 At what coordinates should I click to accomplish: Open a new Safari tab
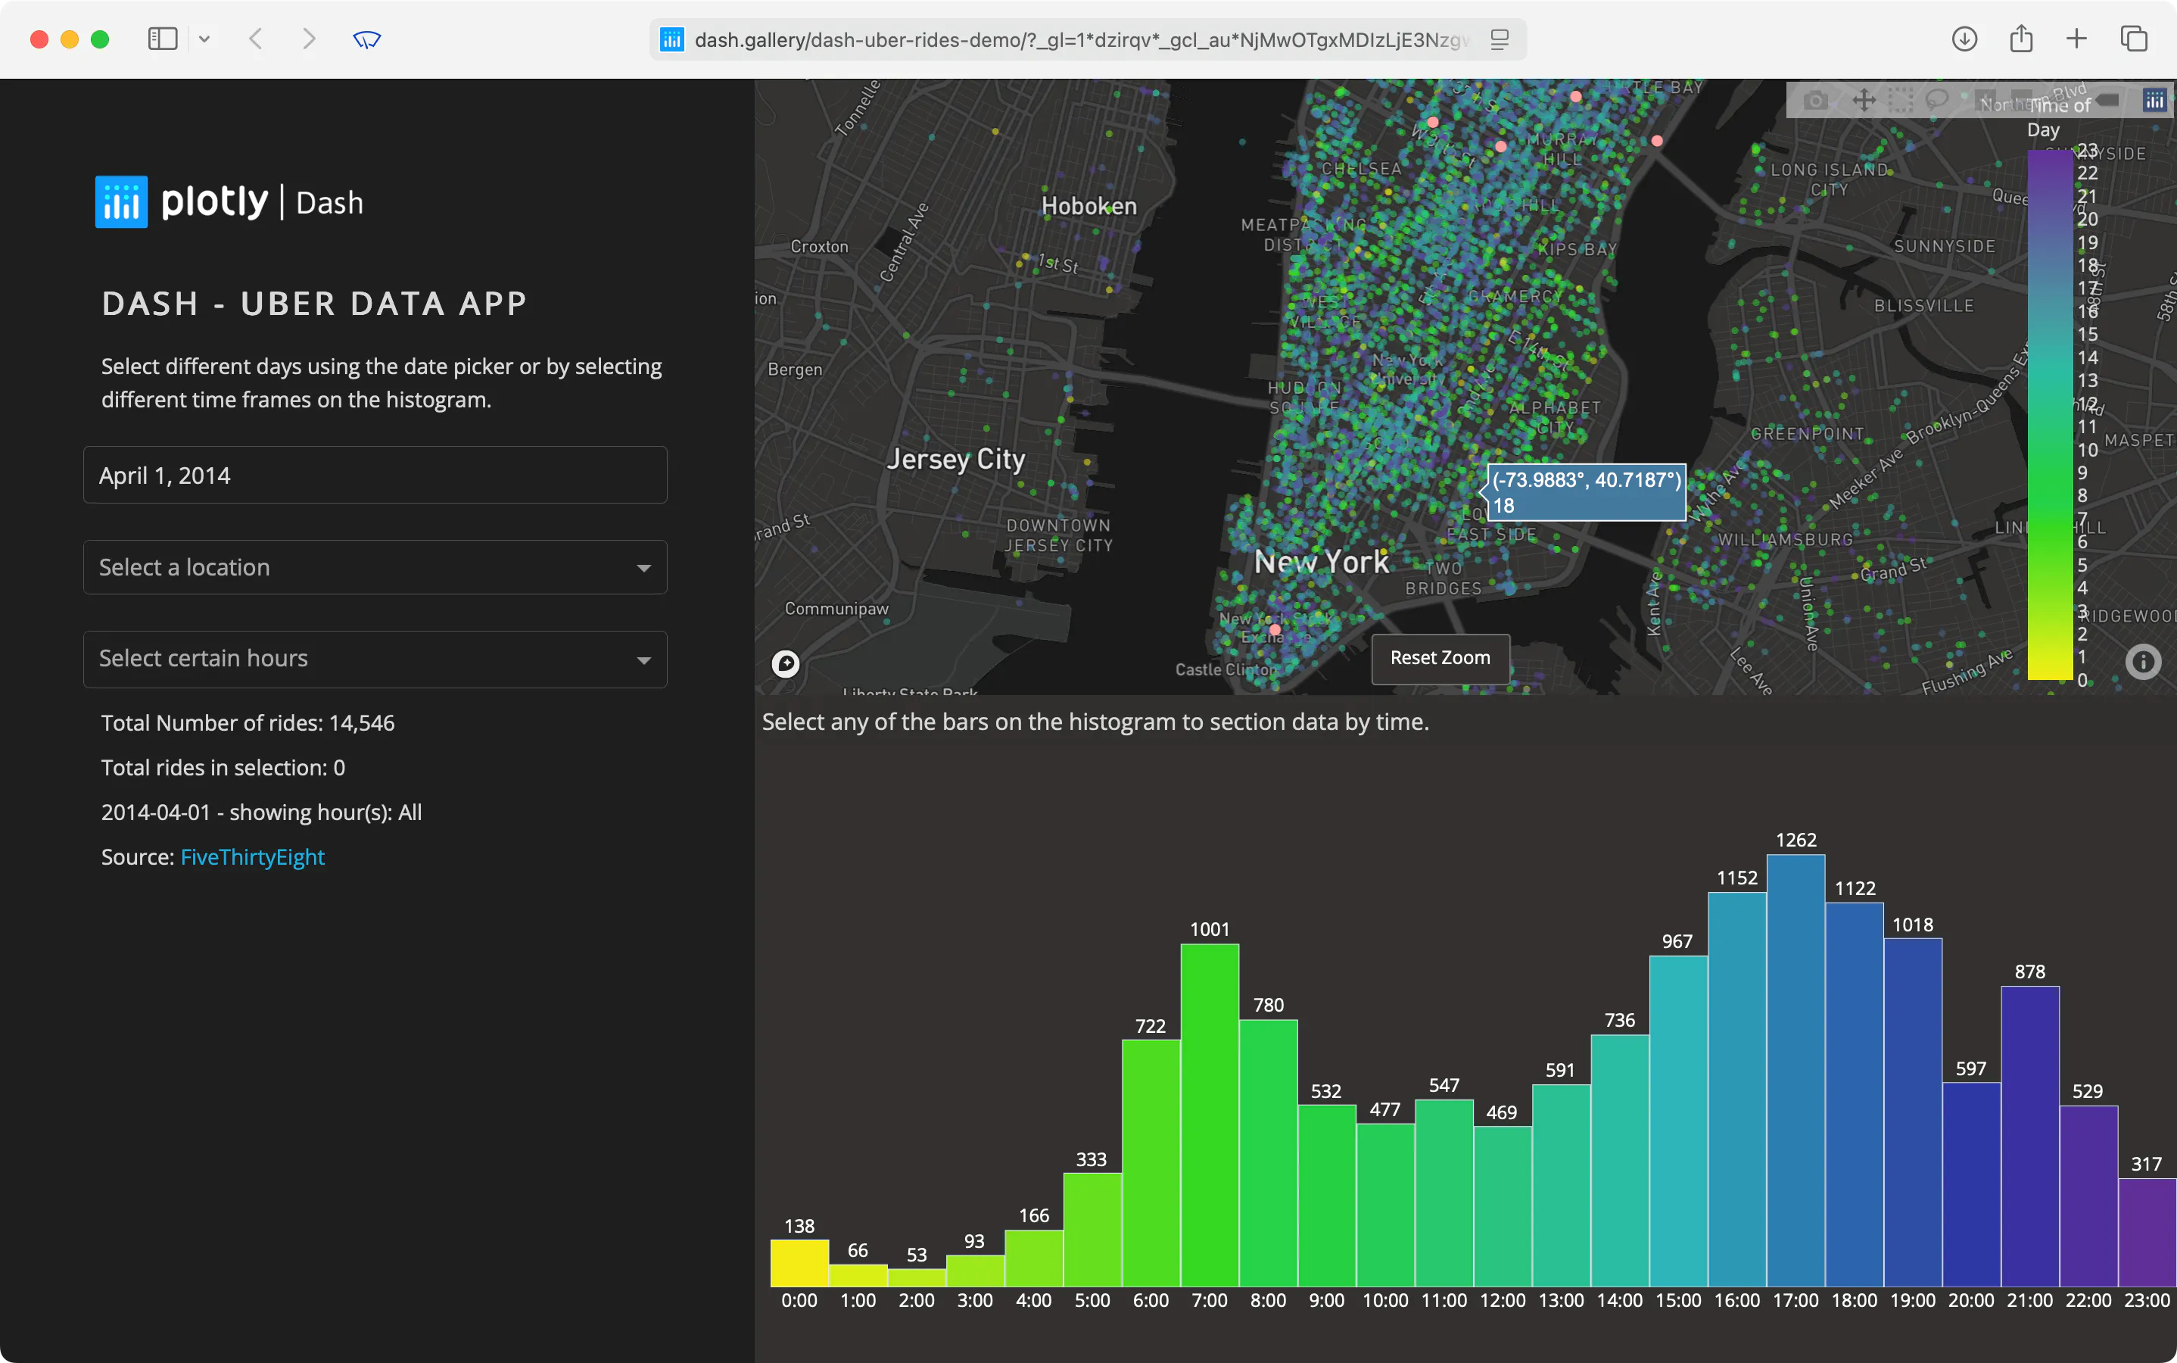point(2076,39)
